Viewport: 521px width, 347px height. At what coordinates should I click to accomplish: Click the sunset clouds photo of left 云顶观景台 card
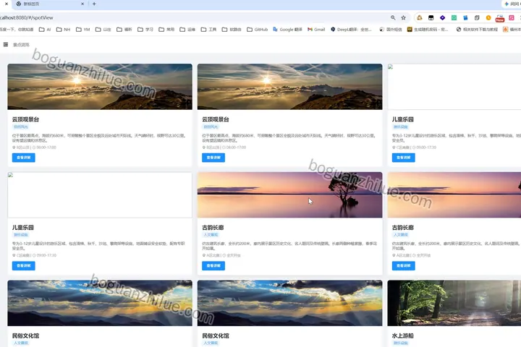pyautogui.click(x=100, y=87)
